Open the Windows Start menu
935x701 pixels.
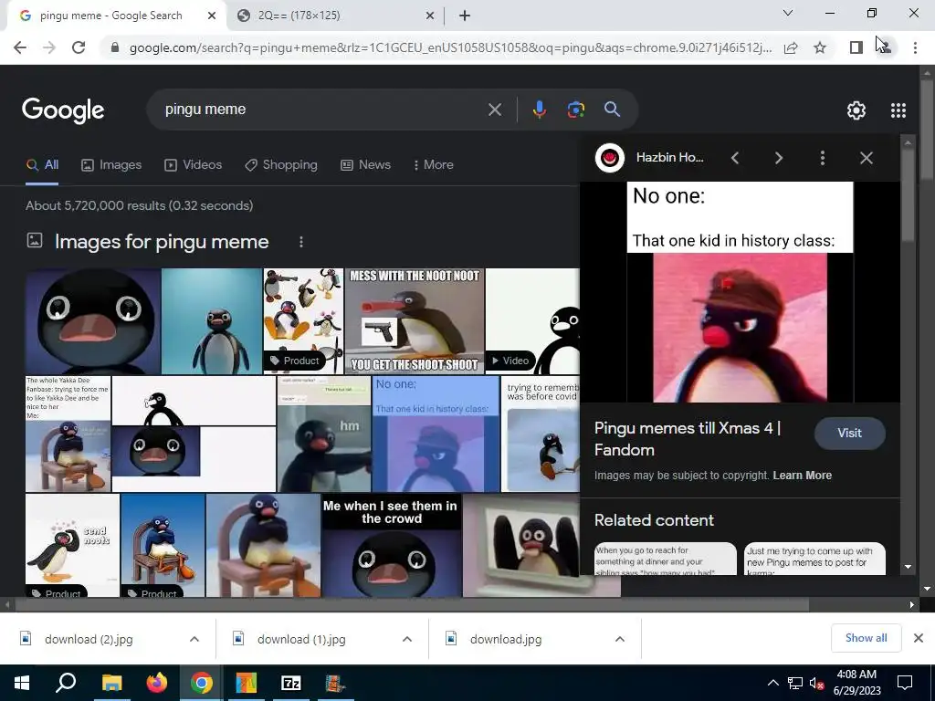22,683
